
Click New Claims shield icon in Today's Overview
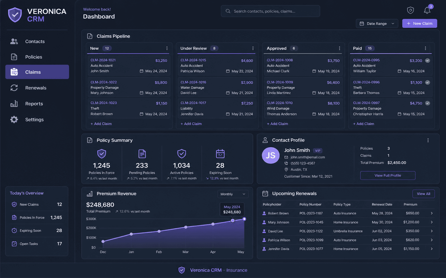coord(14,204)
